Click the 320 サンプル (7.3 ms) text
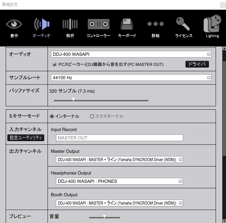This screenshot has height=223, width=226. click(x=72, y=91)
